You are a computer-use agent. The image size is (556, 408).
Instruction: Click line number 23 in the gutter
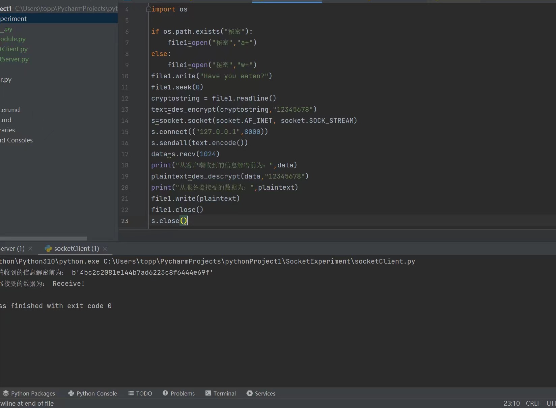coord(125,221)
